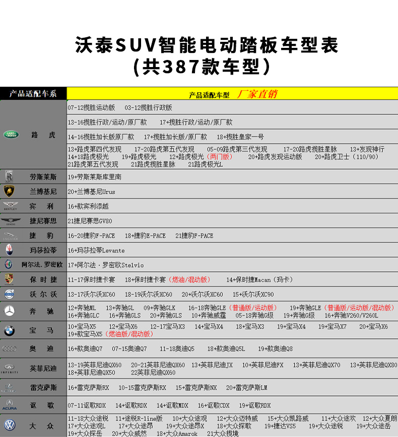Click the Land Rover logo icon
Image resolution: width=398 pixels, height=437 pixels.
pyautogui.click(x=11, y=135)
